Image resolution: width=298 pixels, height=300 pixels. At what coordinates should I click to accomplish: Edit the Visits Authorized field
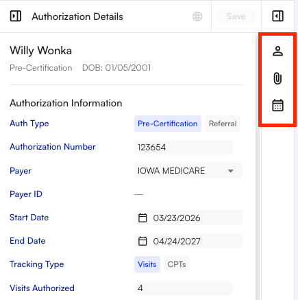coord(184,288)
